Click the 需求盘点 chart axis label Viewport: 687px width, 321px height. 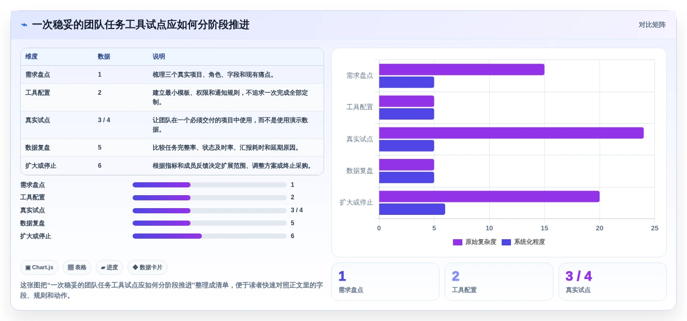(x=360, y=76)
